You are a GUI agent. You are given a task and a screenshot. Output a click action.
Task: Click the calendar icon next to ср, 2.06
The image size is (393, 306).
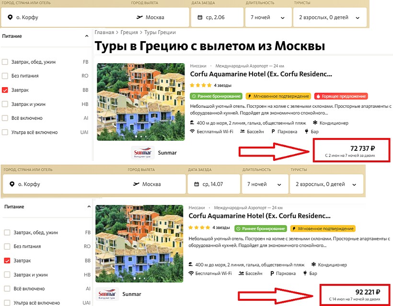tap(200, 17)
